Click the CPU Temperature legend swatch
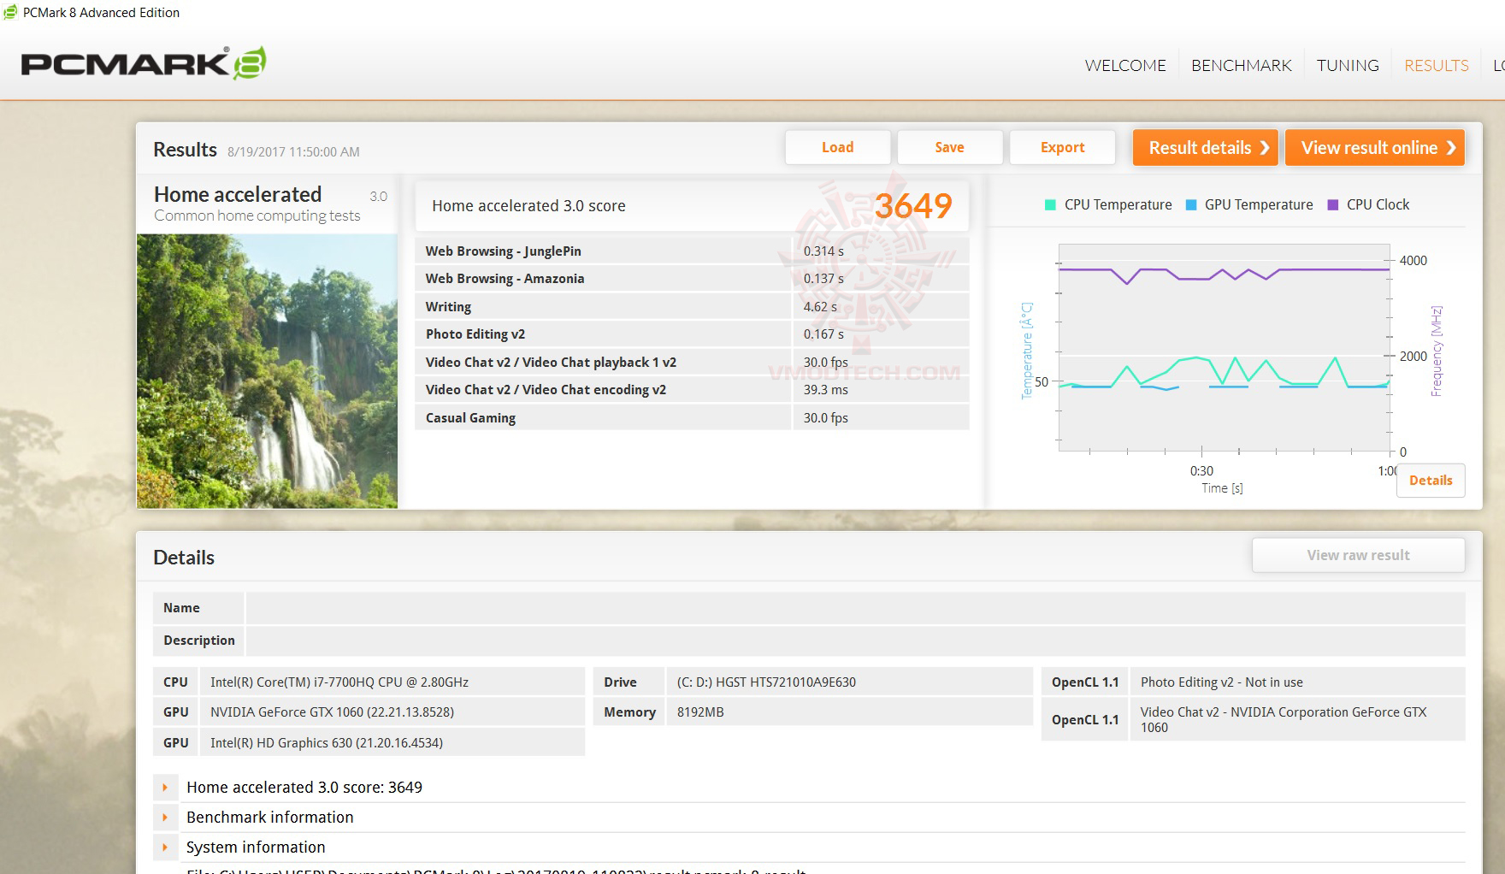This screenshot has width=1505, height=874. pyautogui.click(x=1050, y=204)
